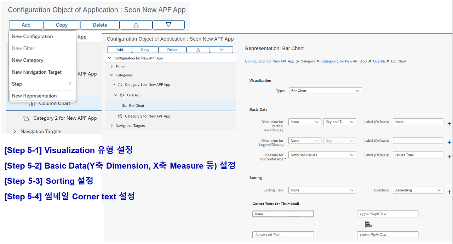Click the plus icon for Measure for Horizontal Axis

click(x=449, y=157)
